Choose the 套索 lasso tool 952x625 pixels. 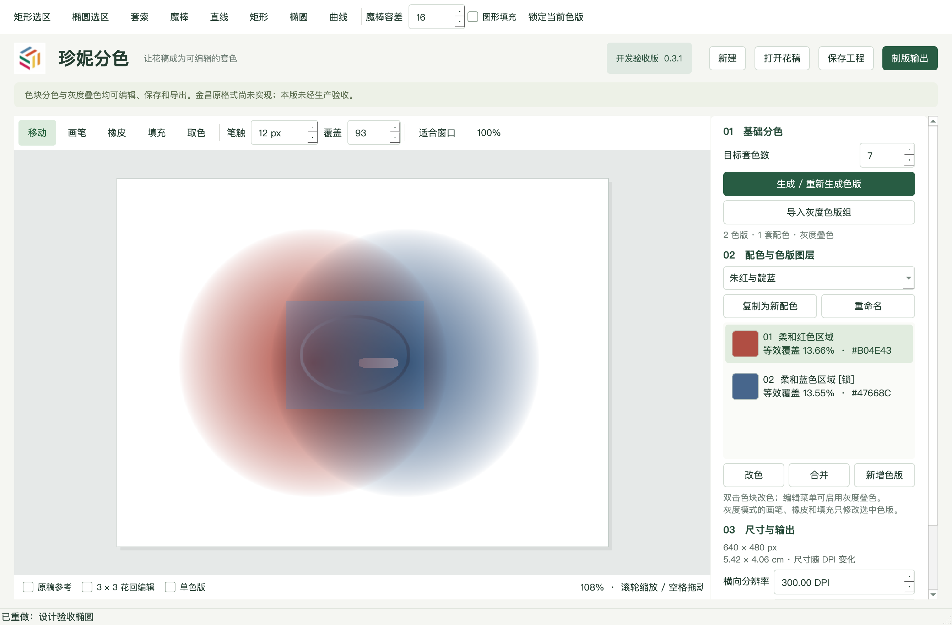pyautogui.click(x=140, y=17)
